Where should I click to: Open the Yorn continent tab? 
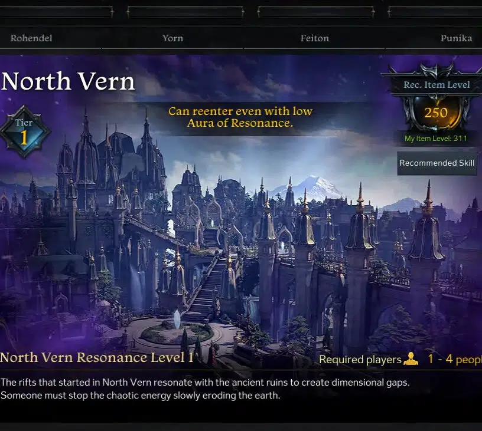point(172,38)
